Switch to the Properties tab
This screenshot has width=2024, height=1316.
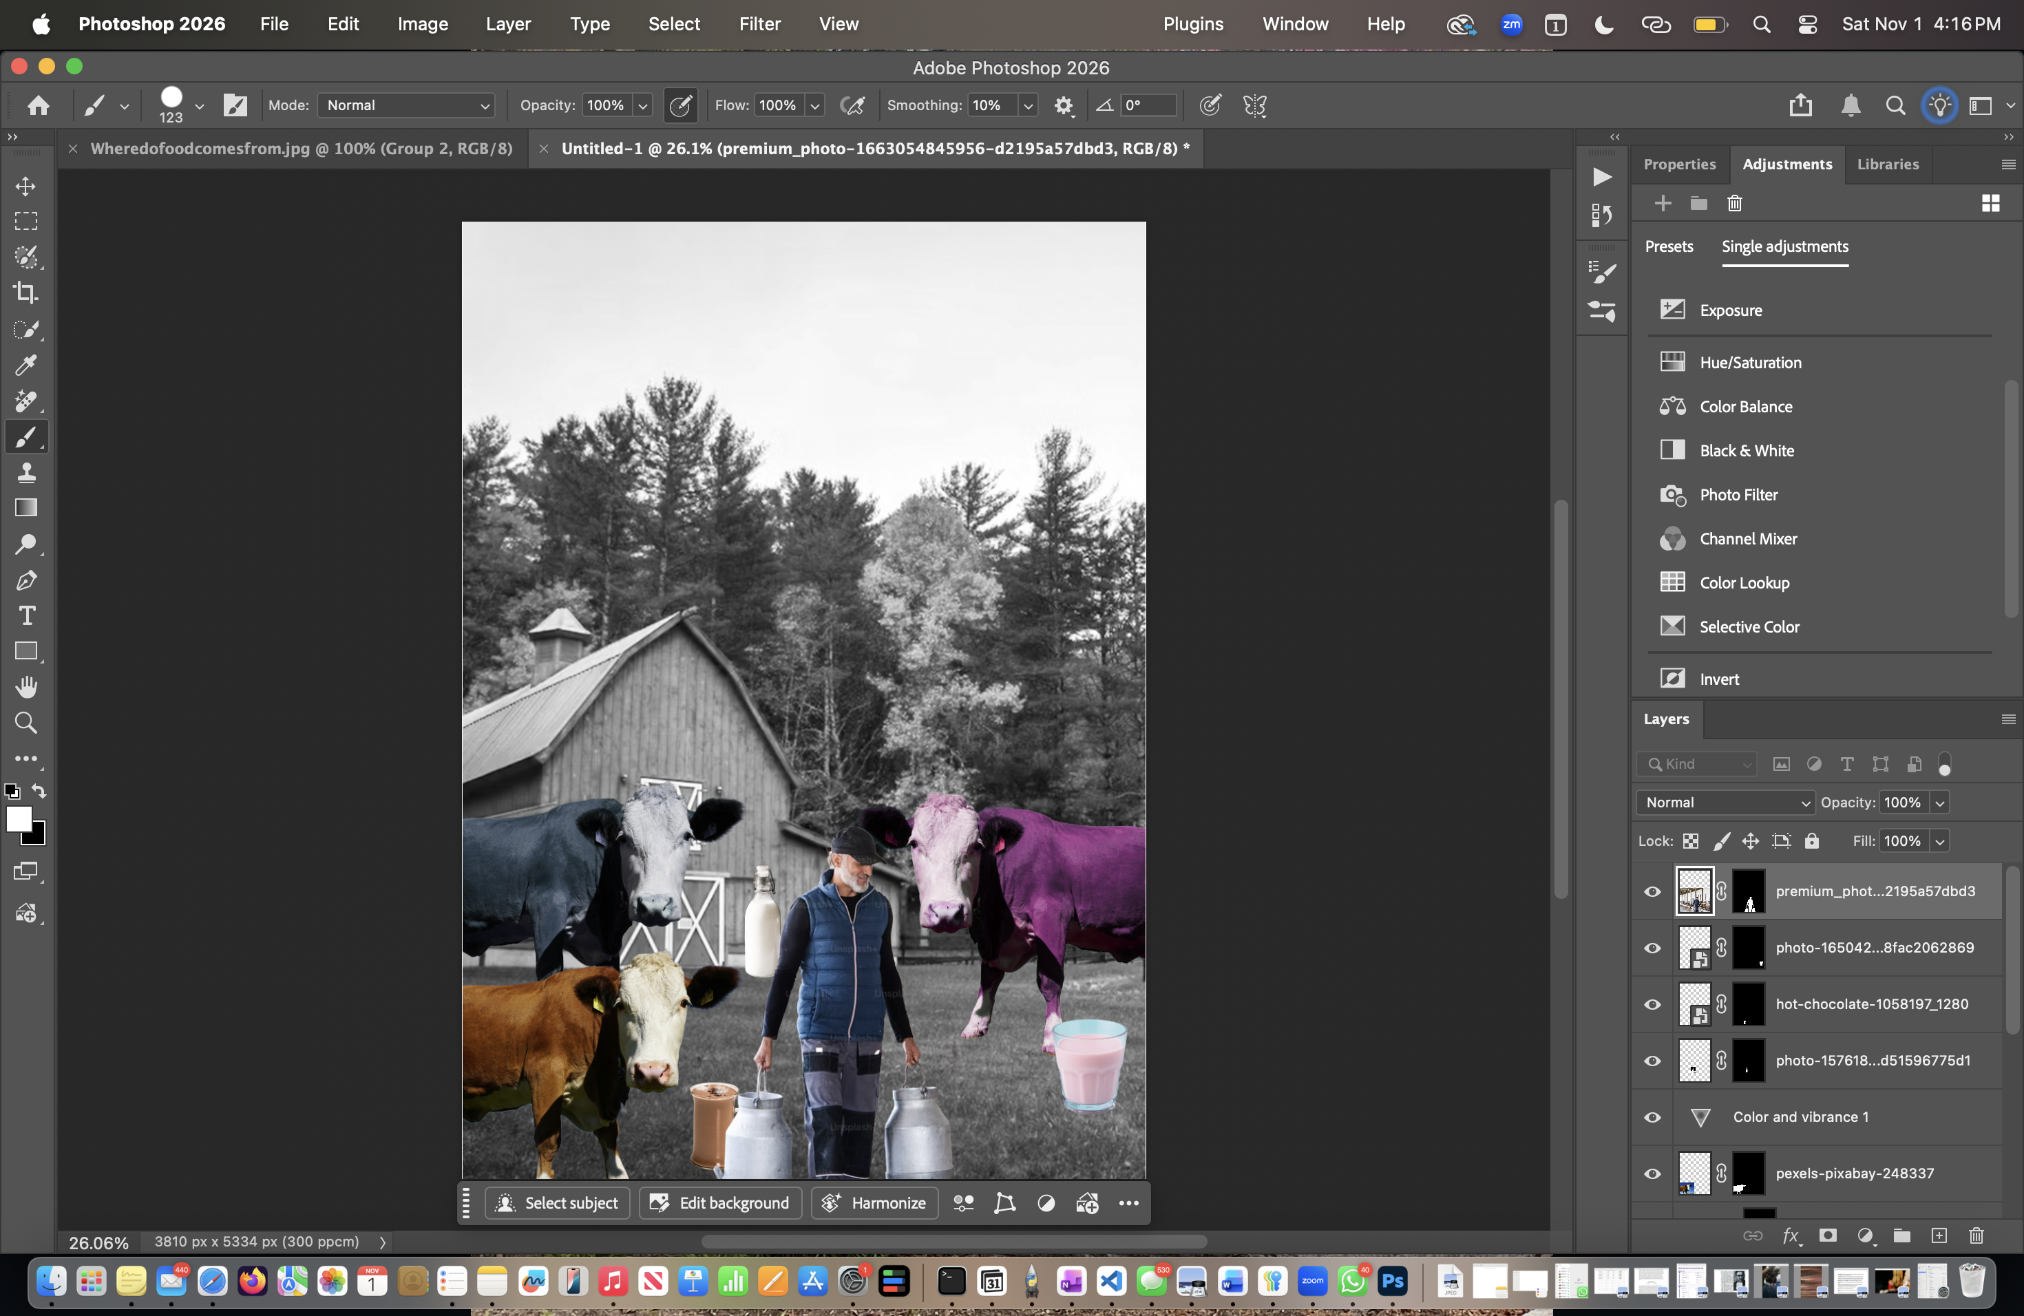tap(1678, 164)
